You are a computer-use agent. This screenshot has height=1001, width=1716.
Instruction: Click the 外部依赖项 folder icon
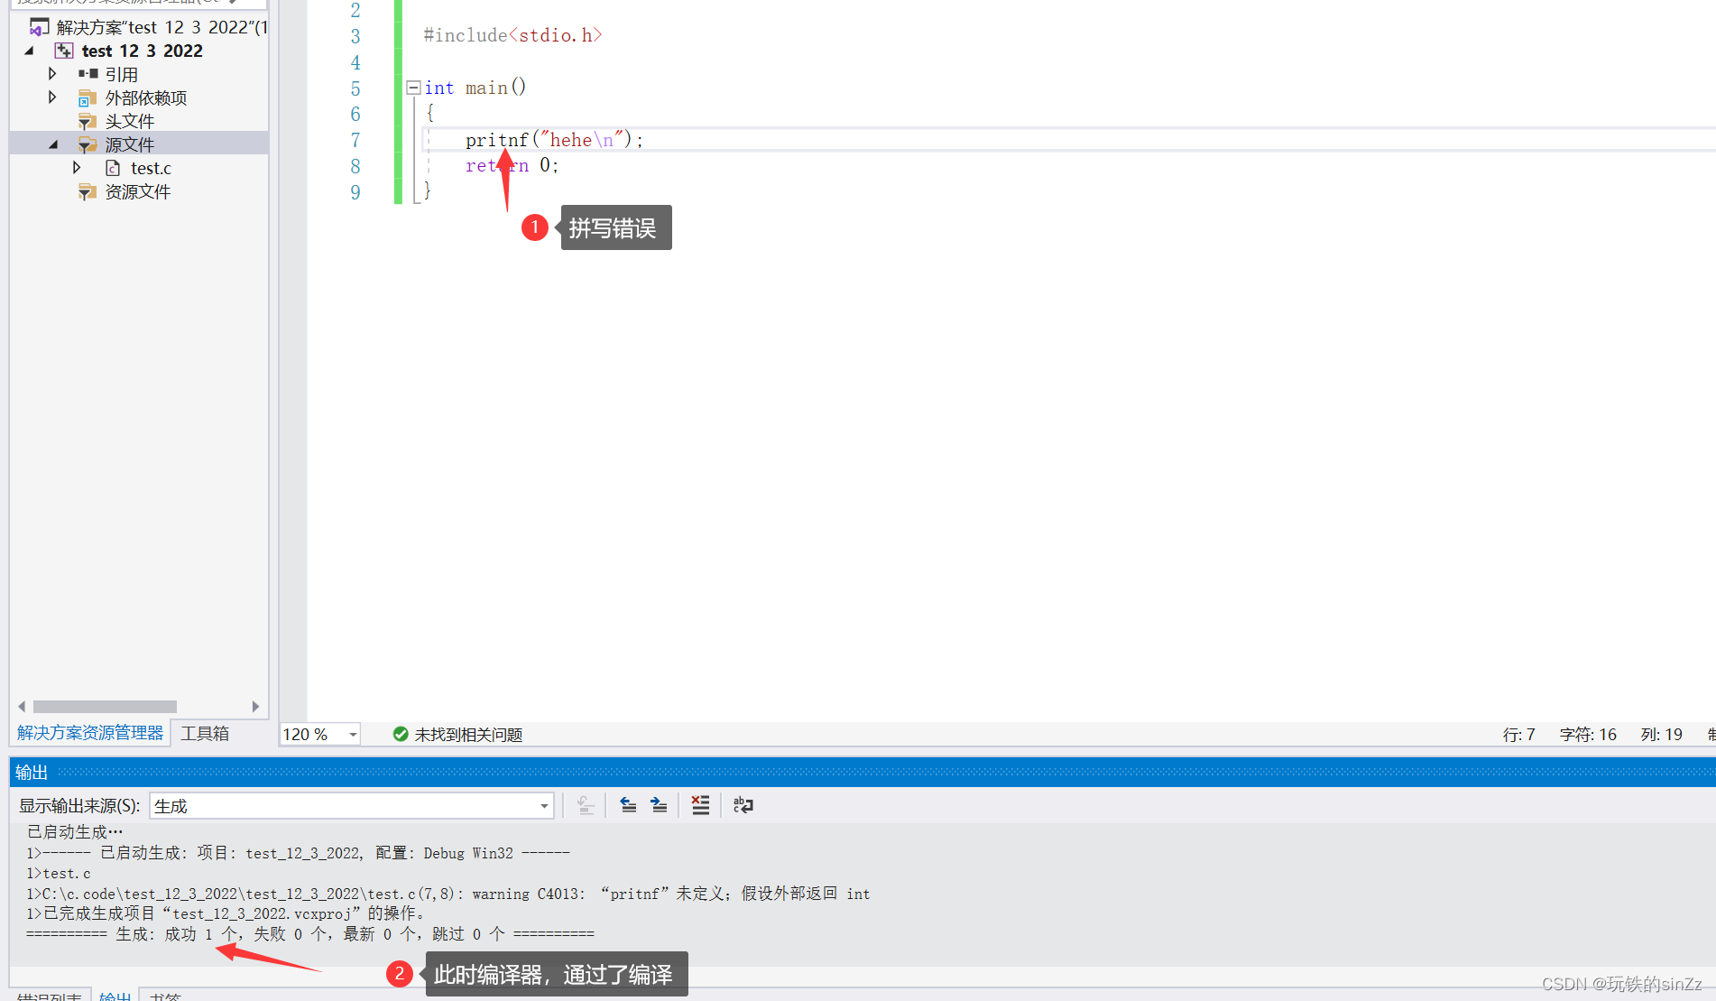point(88,97)
